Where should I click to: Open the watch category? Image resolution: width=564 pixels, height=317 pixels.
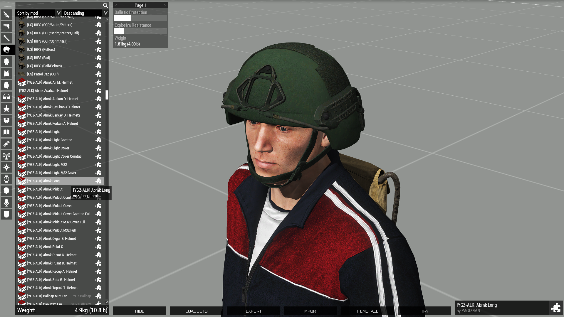[6, 179]
